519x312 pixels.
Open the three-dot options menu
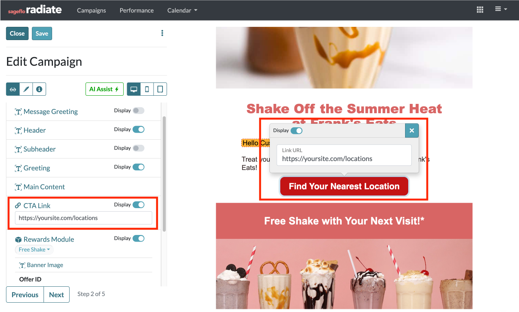(162, 33)
